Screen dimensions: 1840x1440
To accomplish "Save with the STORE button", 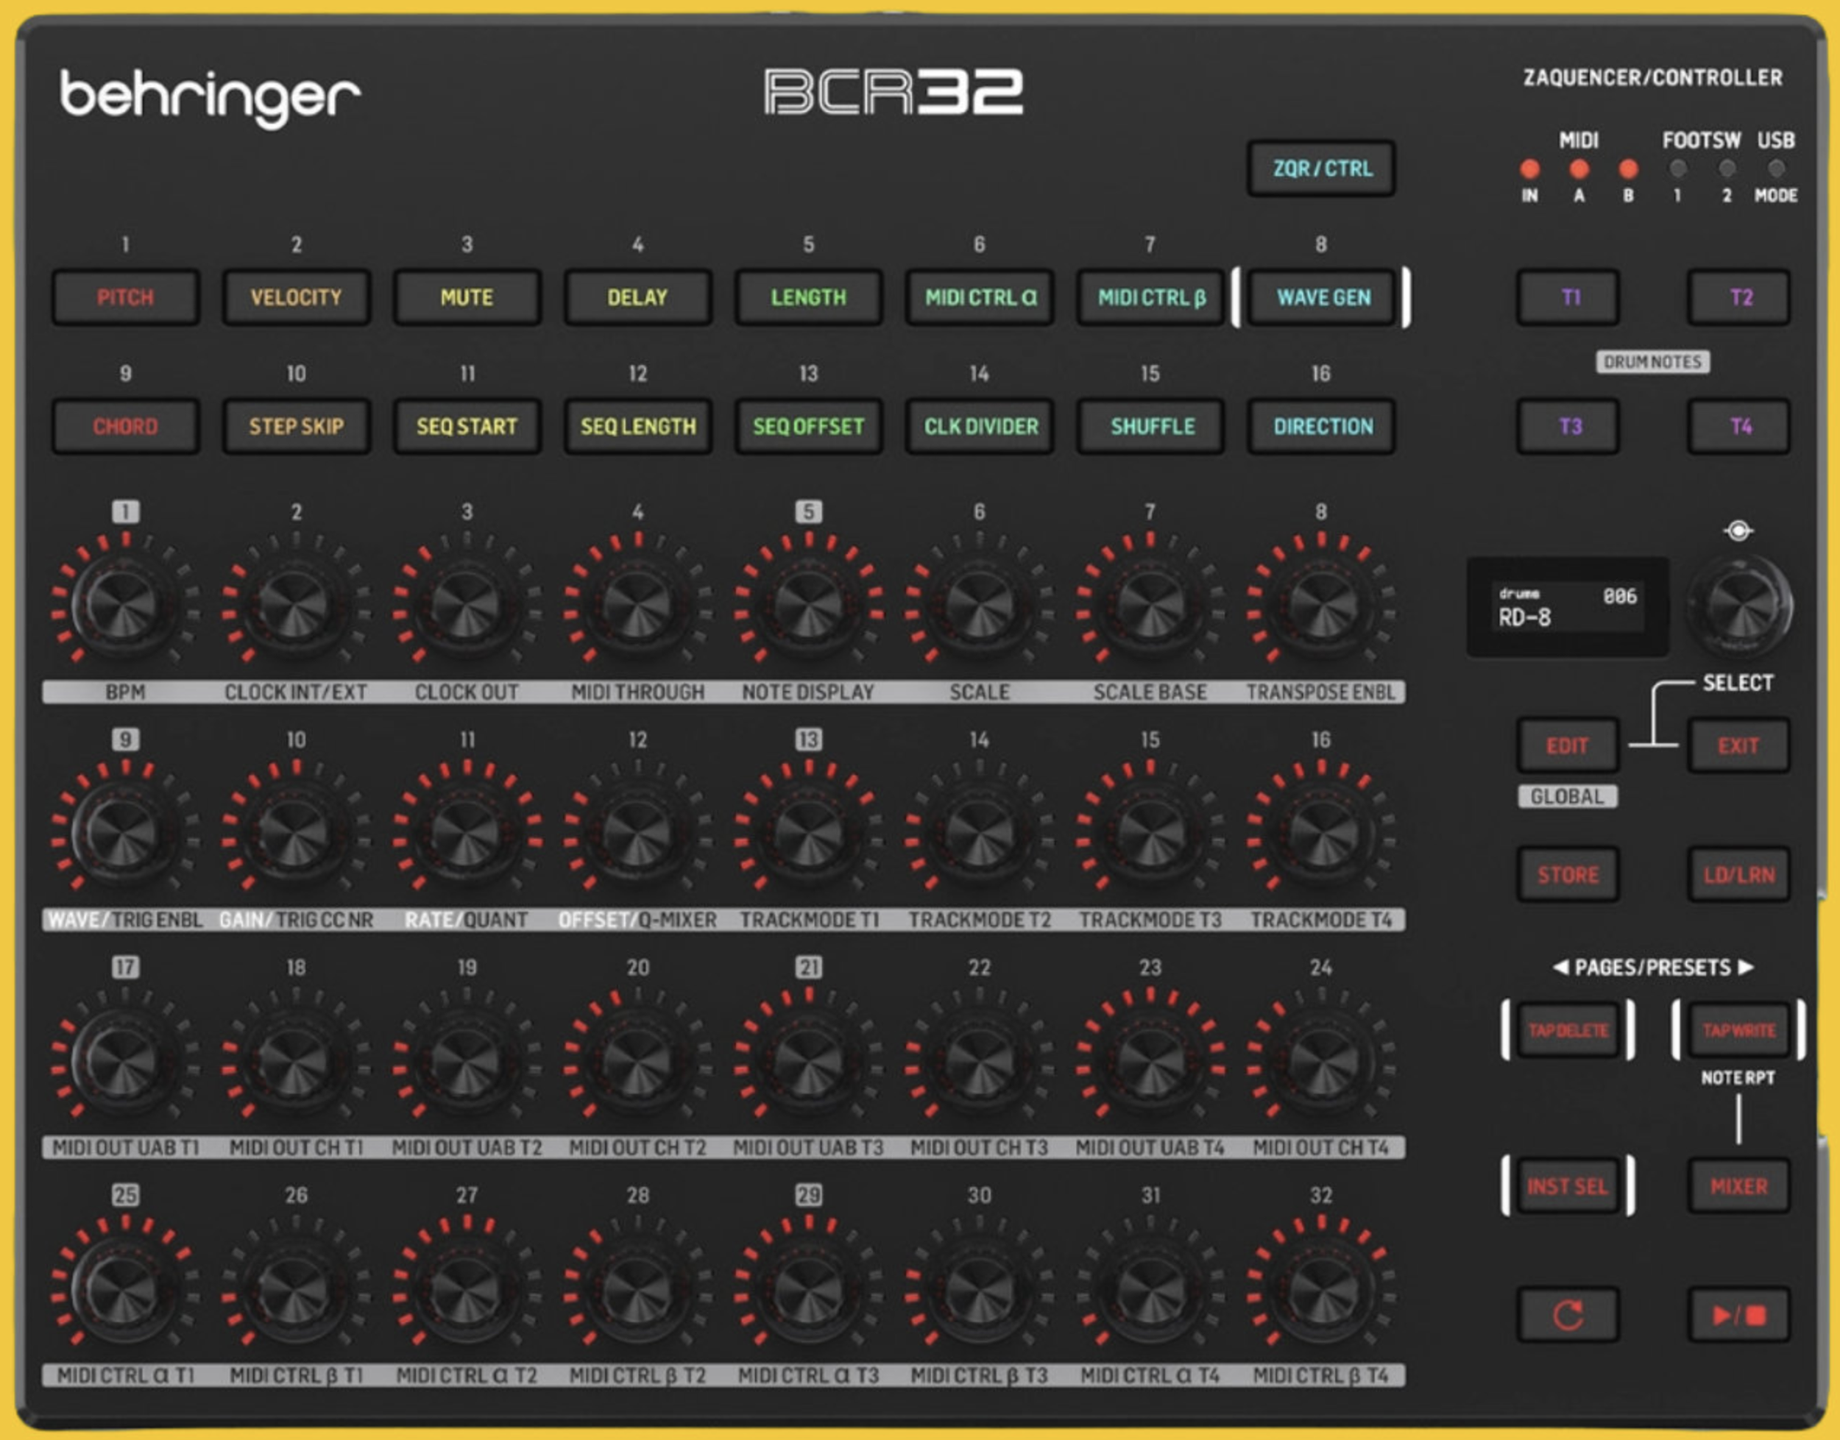I will tap(1568, 875).
